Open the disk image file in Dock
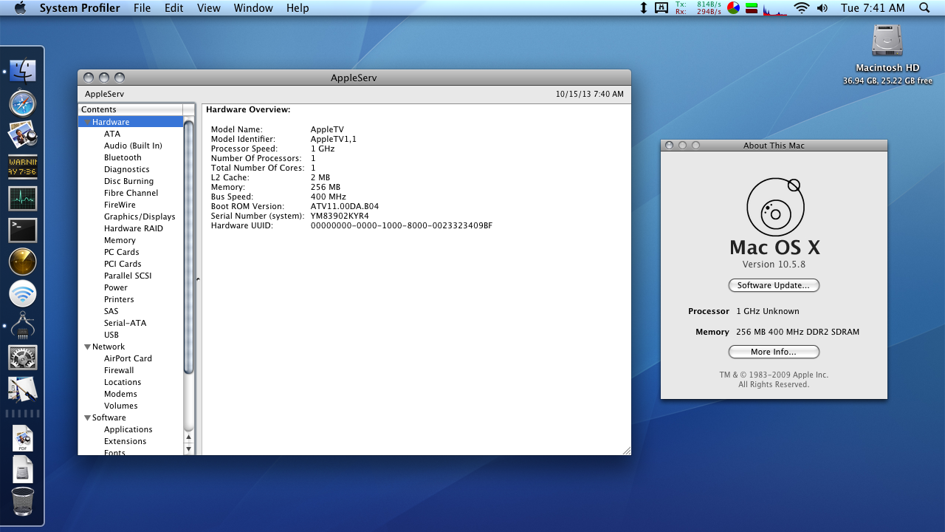This screenshot has height=532, width=945. click(x=22, y=469)
